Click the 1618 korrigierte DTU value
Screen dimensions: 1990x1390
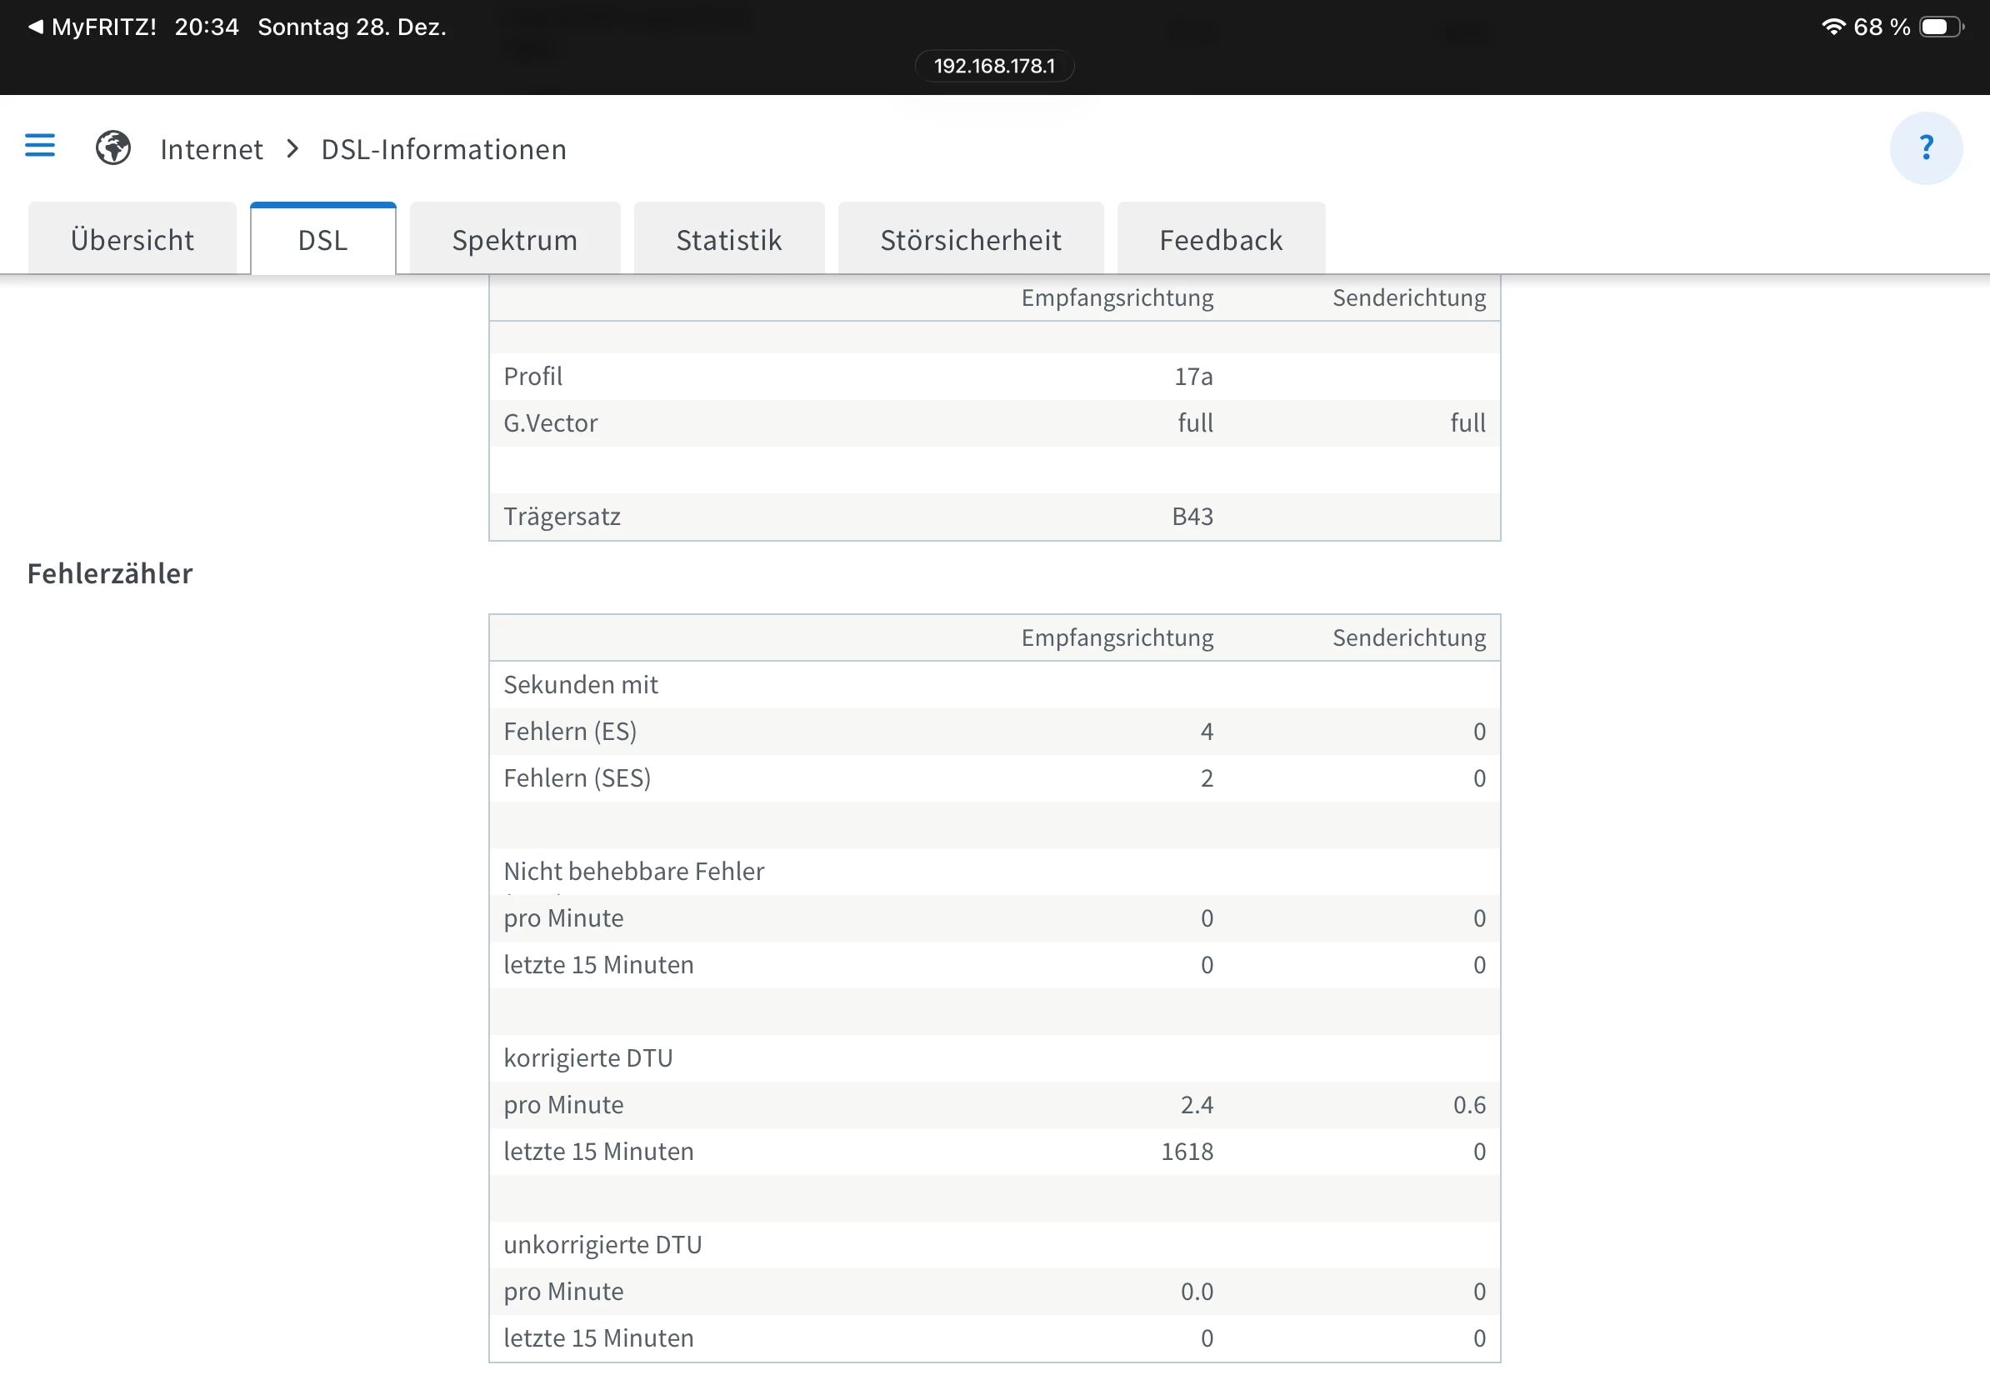click(x=1186, y=1151)
